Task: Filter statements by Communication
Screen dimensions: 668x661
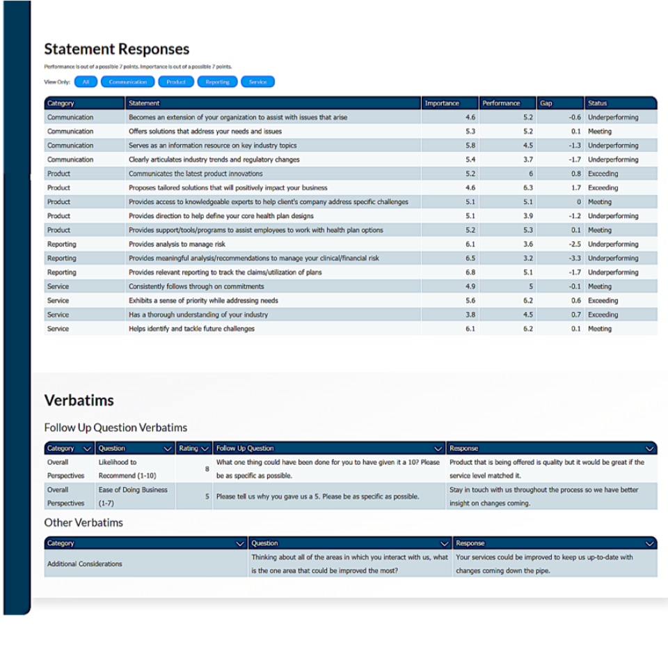Action: (x=127, y=82)
